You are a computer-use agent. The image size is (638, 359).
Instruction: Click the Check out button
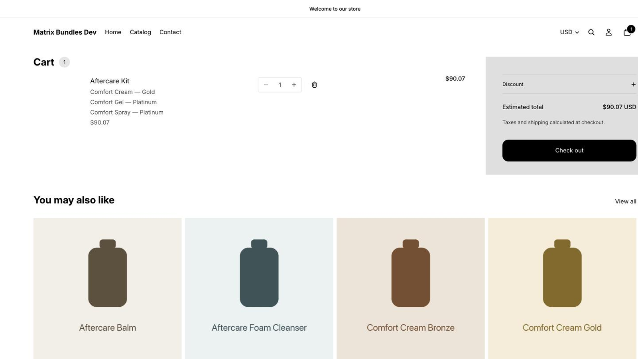569,150
